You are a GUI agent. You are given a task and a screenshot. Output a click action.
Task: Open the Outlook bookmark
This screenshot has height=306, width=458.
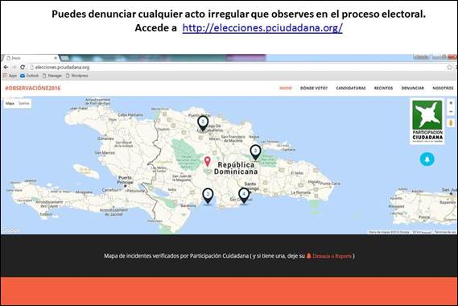point(30,76)
